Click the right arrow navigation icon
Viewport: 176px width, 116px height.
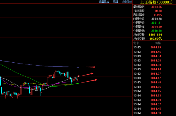click(127, 1)
